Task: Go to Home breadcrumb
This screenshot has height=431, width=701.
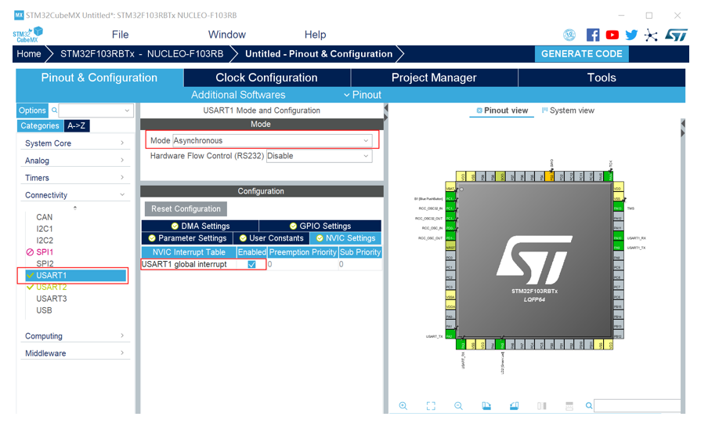Action: click(29, 53)
